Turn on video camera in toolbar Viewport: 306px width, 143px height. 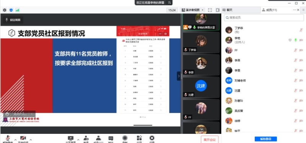click(x=23, y=139)
